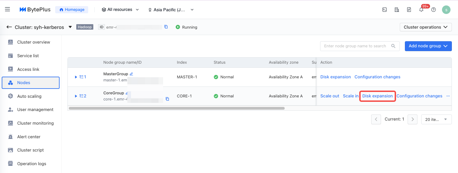Click the Add node group button
Screen dimensions: 458x173
click(x=428, y=46)
